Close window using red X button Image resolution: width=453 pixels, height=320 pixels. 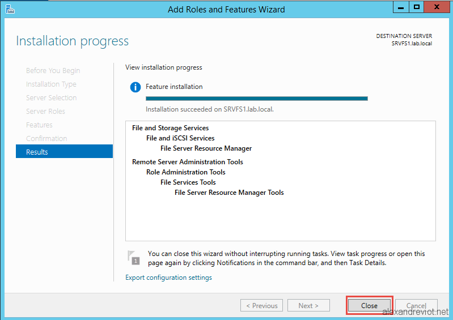437,7
